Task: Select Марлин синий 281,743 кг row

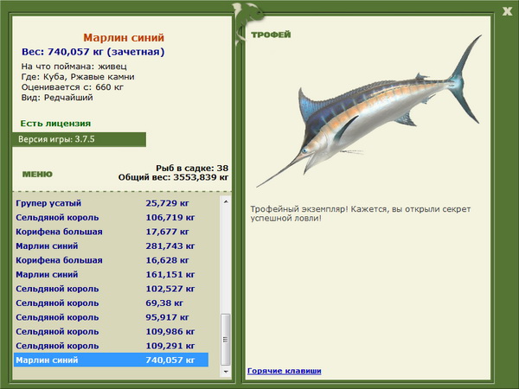Action: pyautogui.click(x=112, y=246)
